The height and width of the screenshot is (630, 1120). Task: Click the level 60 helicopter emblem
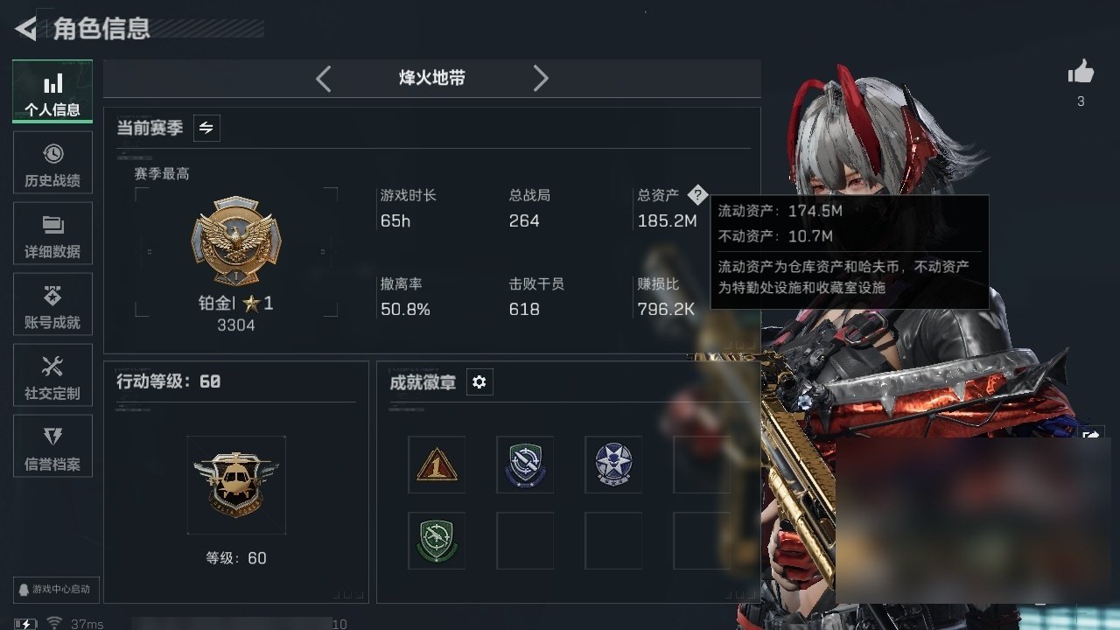[x=236, y=485]
